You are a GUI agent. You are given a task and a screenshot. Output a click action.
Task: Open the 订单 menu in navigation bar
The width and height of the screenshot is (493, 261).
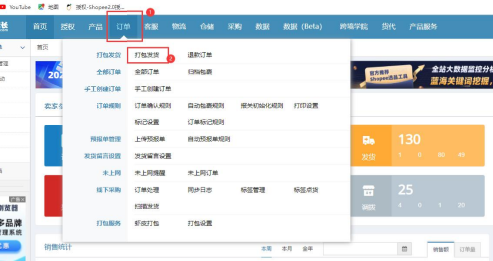pyautogui.click(x=123, y=27)
